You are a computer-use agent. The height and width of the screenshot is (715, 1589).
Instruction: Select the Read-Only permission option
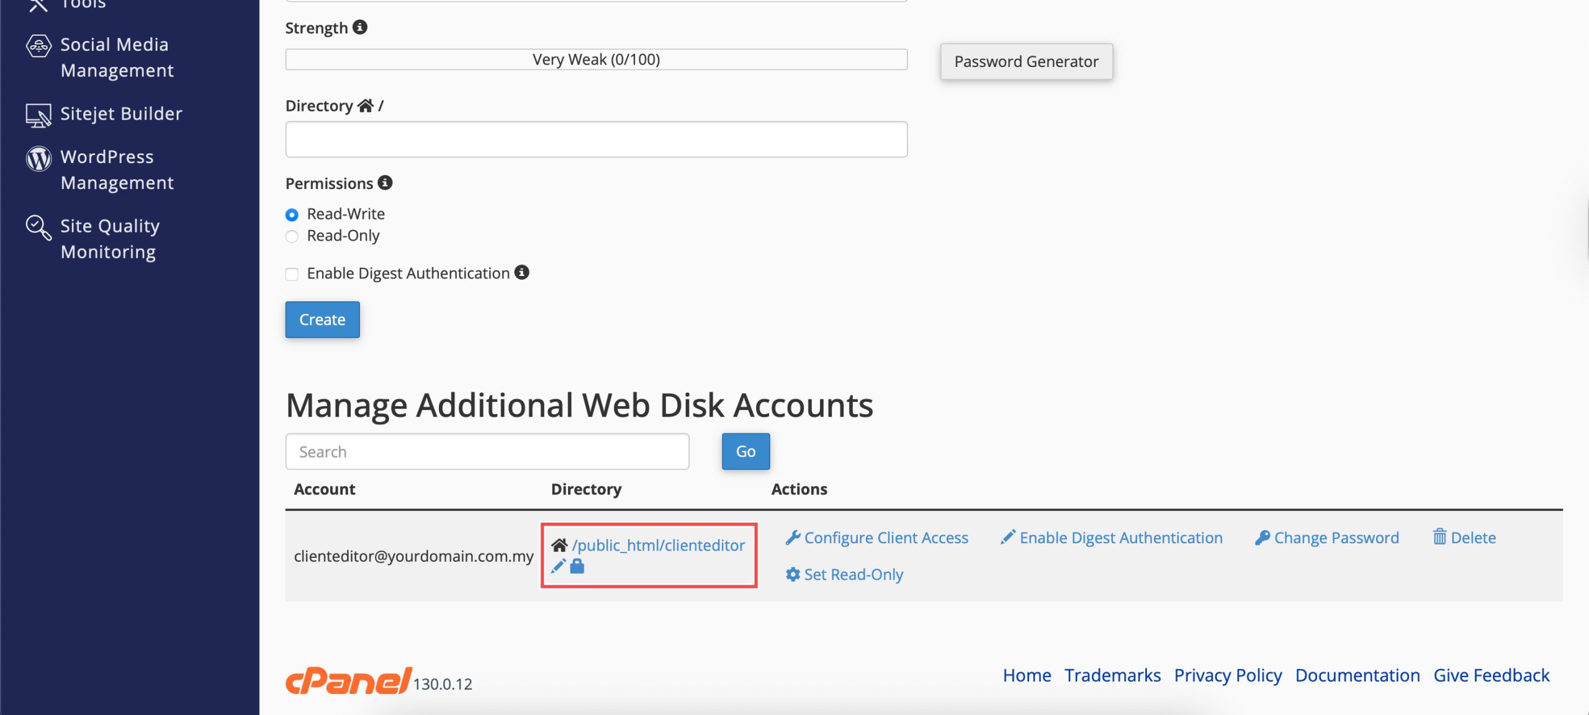tap(292, 236)
